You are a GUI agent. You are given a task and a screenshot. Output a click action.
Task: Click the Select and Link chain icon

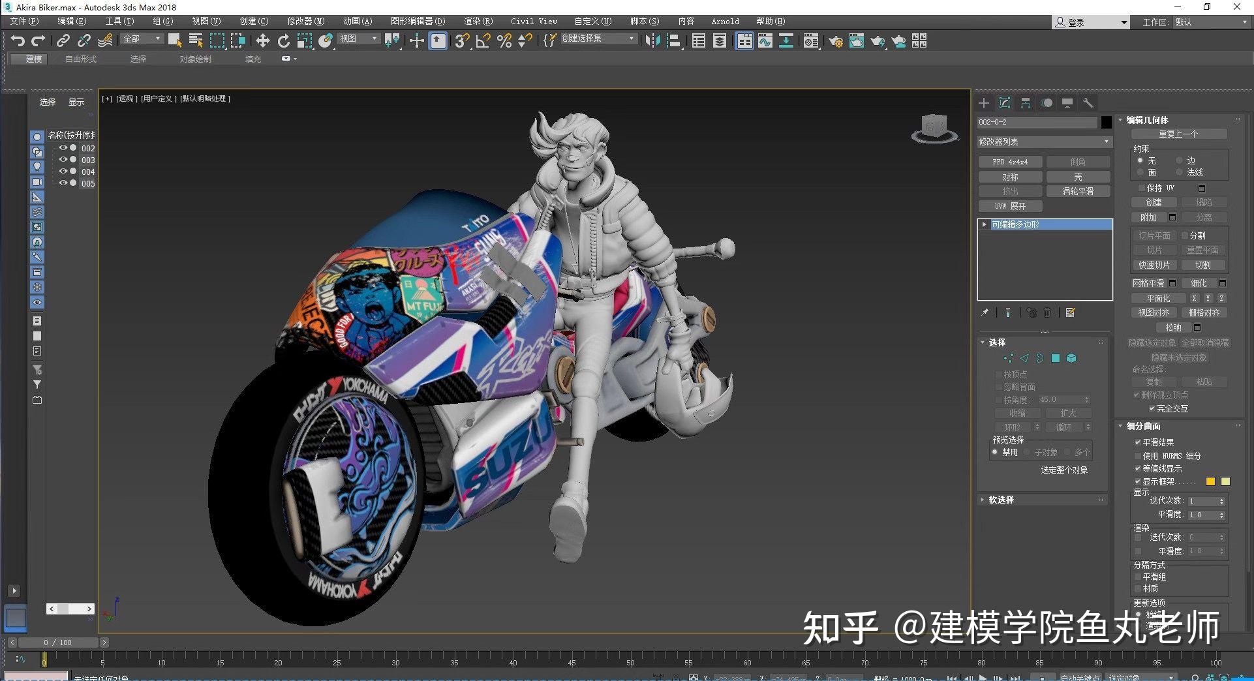pyautogui.click(x=63, y=40)
